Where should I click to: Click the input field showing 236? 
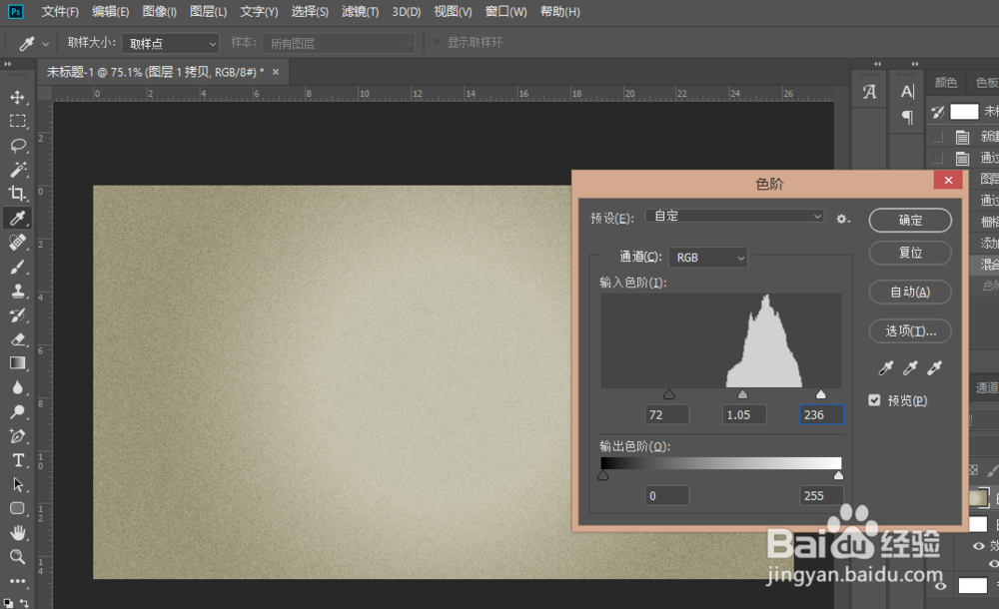(819, 414)
